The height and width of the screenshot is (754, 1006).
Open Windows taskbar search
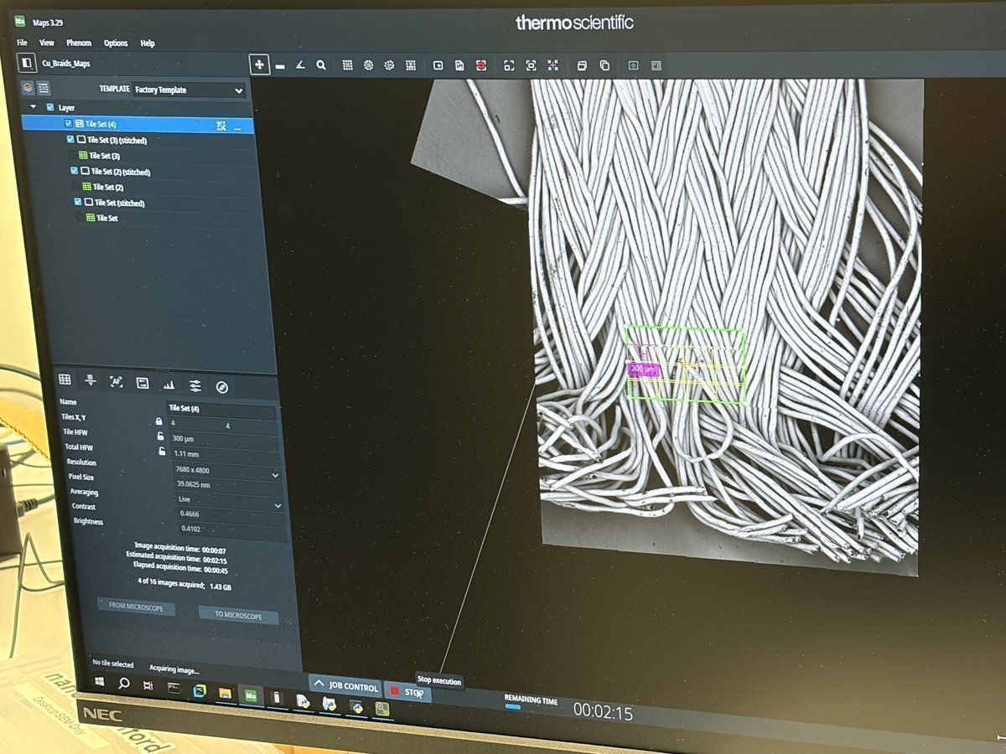tap(124, 684)
